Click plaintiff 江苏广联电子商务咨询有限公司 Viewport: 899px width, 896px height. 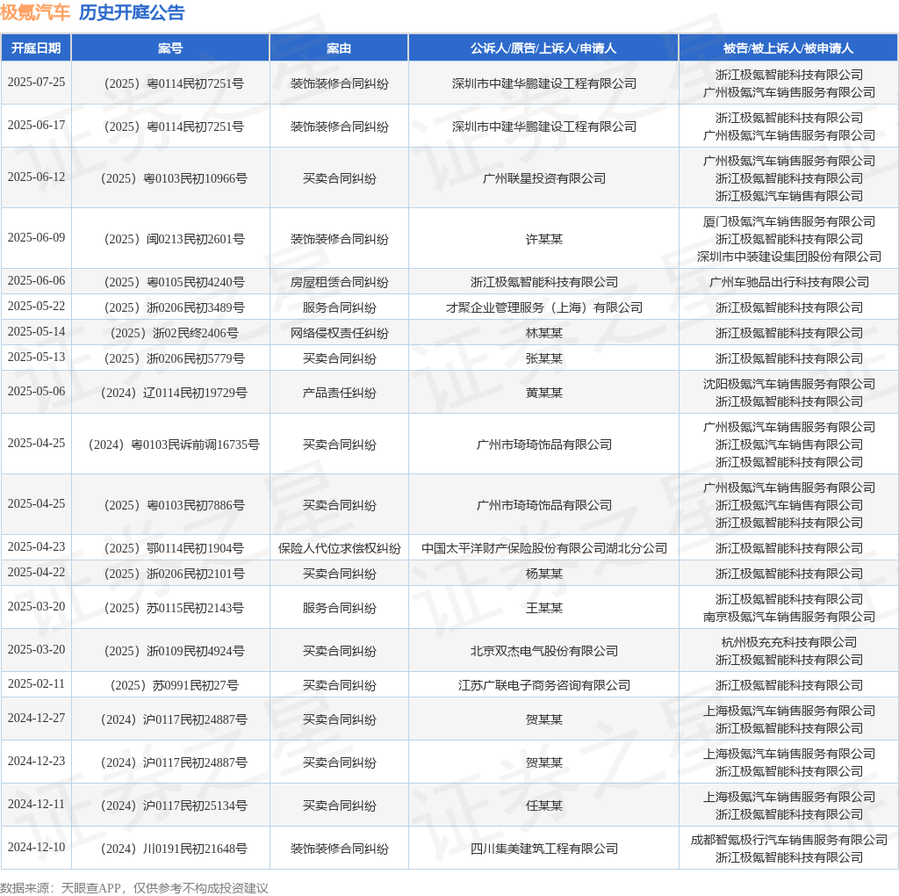click(x=544, y=685)
